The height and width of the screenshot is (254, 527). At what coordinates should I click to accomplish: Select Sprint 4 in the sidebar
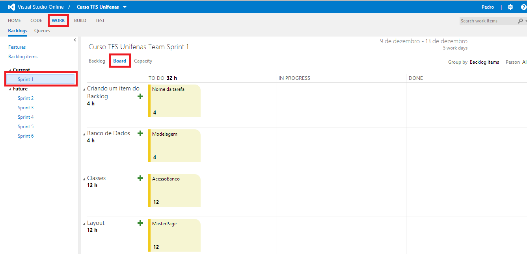[26, 117]
